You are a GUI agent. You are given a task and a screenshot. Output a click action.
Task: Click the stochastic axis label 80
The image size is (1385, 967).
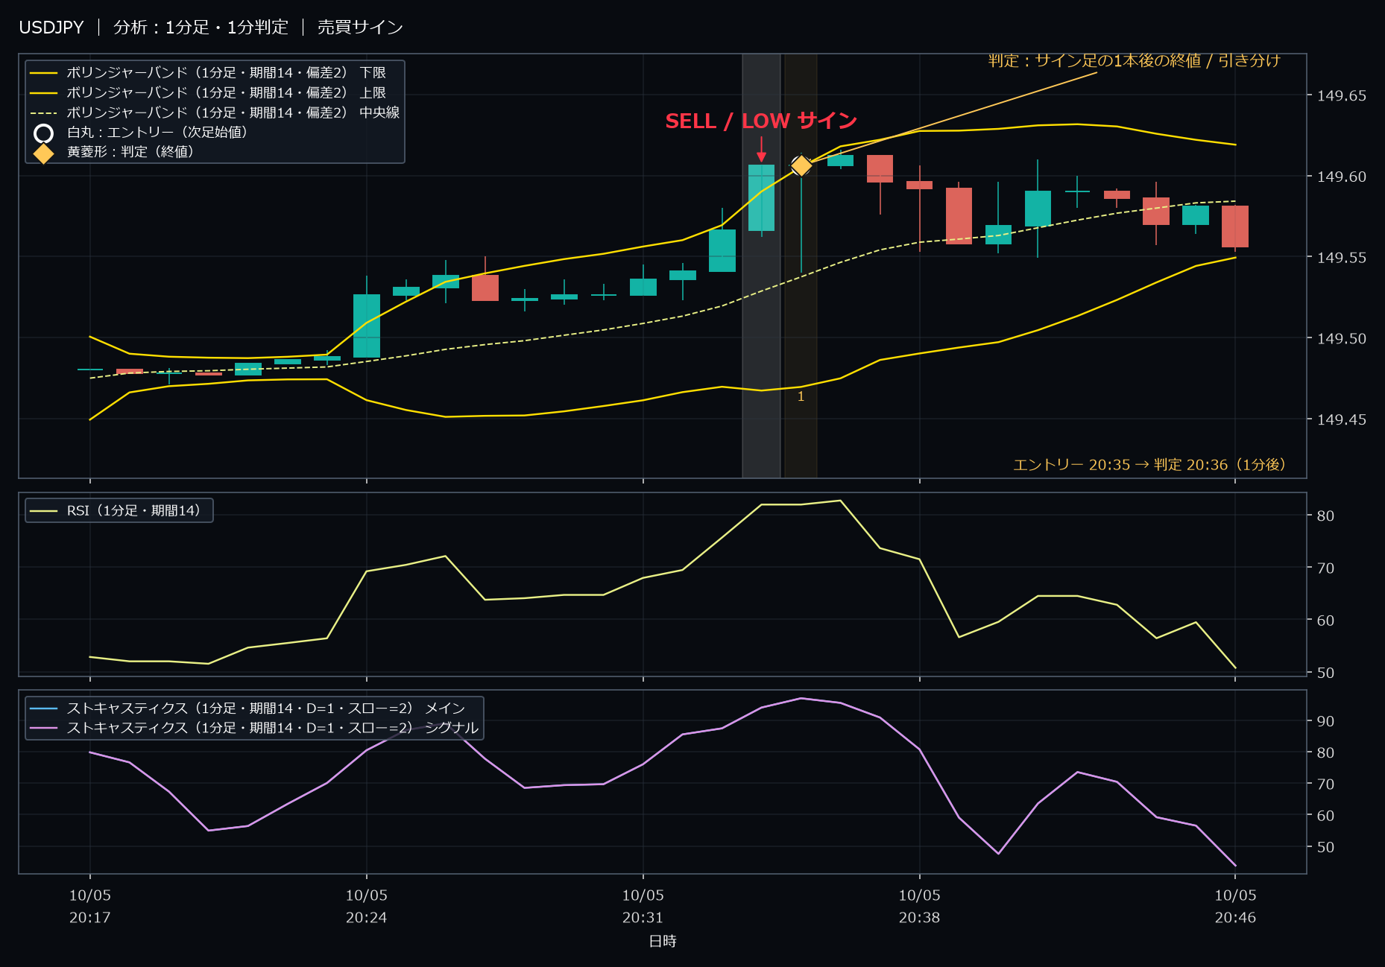1325,752
